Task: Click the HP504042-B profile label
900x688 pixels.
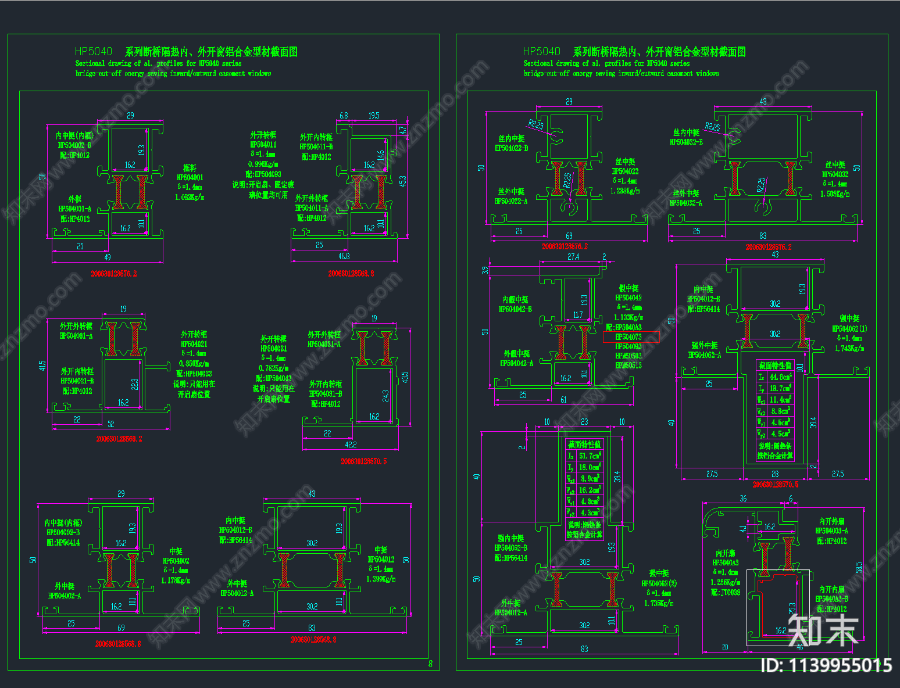Action: (x=515, y=309)
